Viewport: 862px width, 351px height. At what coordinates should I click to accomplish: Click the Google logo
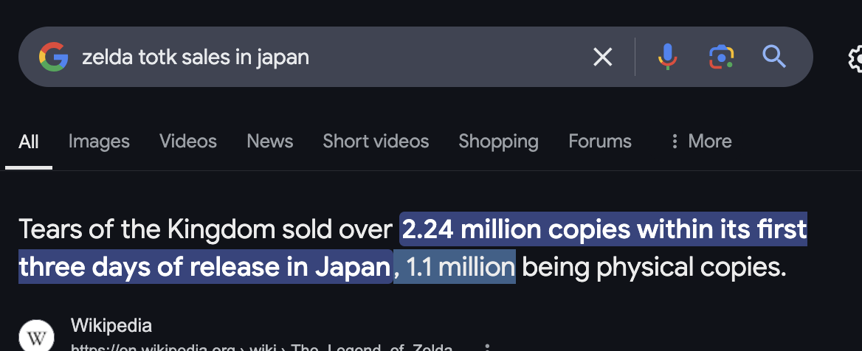pos(53,57)
